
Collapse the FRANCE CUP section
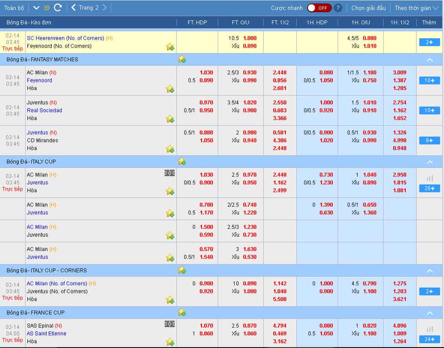430,313
